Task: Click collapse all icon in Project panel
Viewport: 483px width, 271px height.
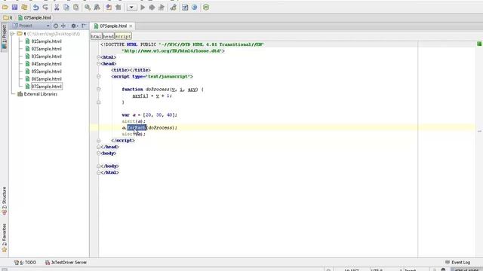Action: tap(63, 26)
